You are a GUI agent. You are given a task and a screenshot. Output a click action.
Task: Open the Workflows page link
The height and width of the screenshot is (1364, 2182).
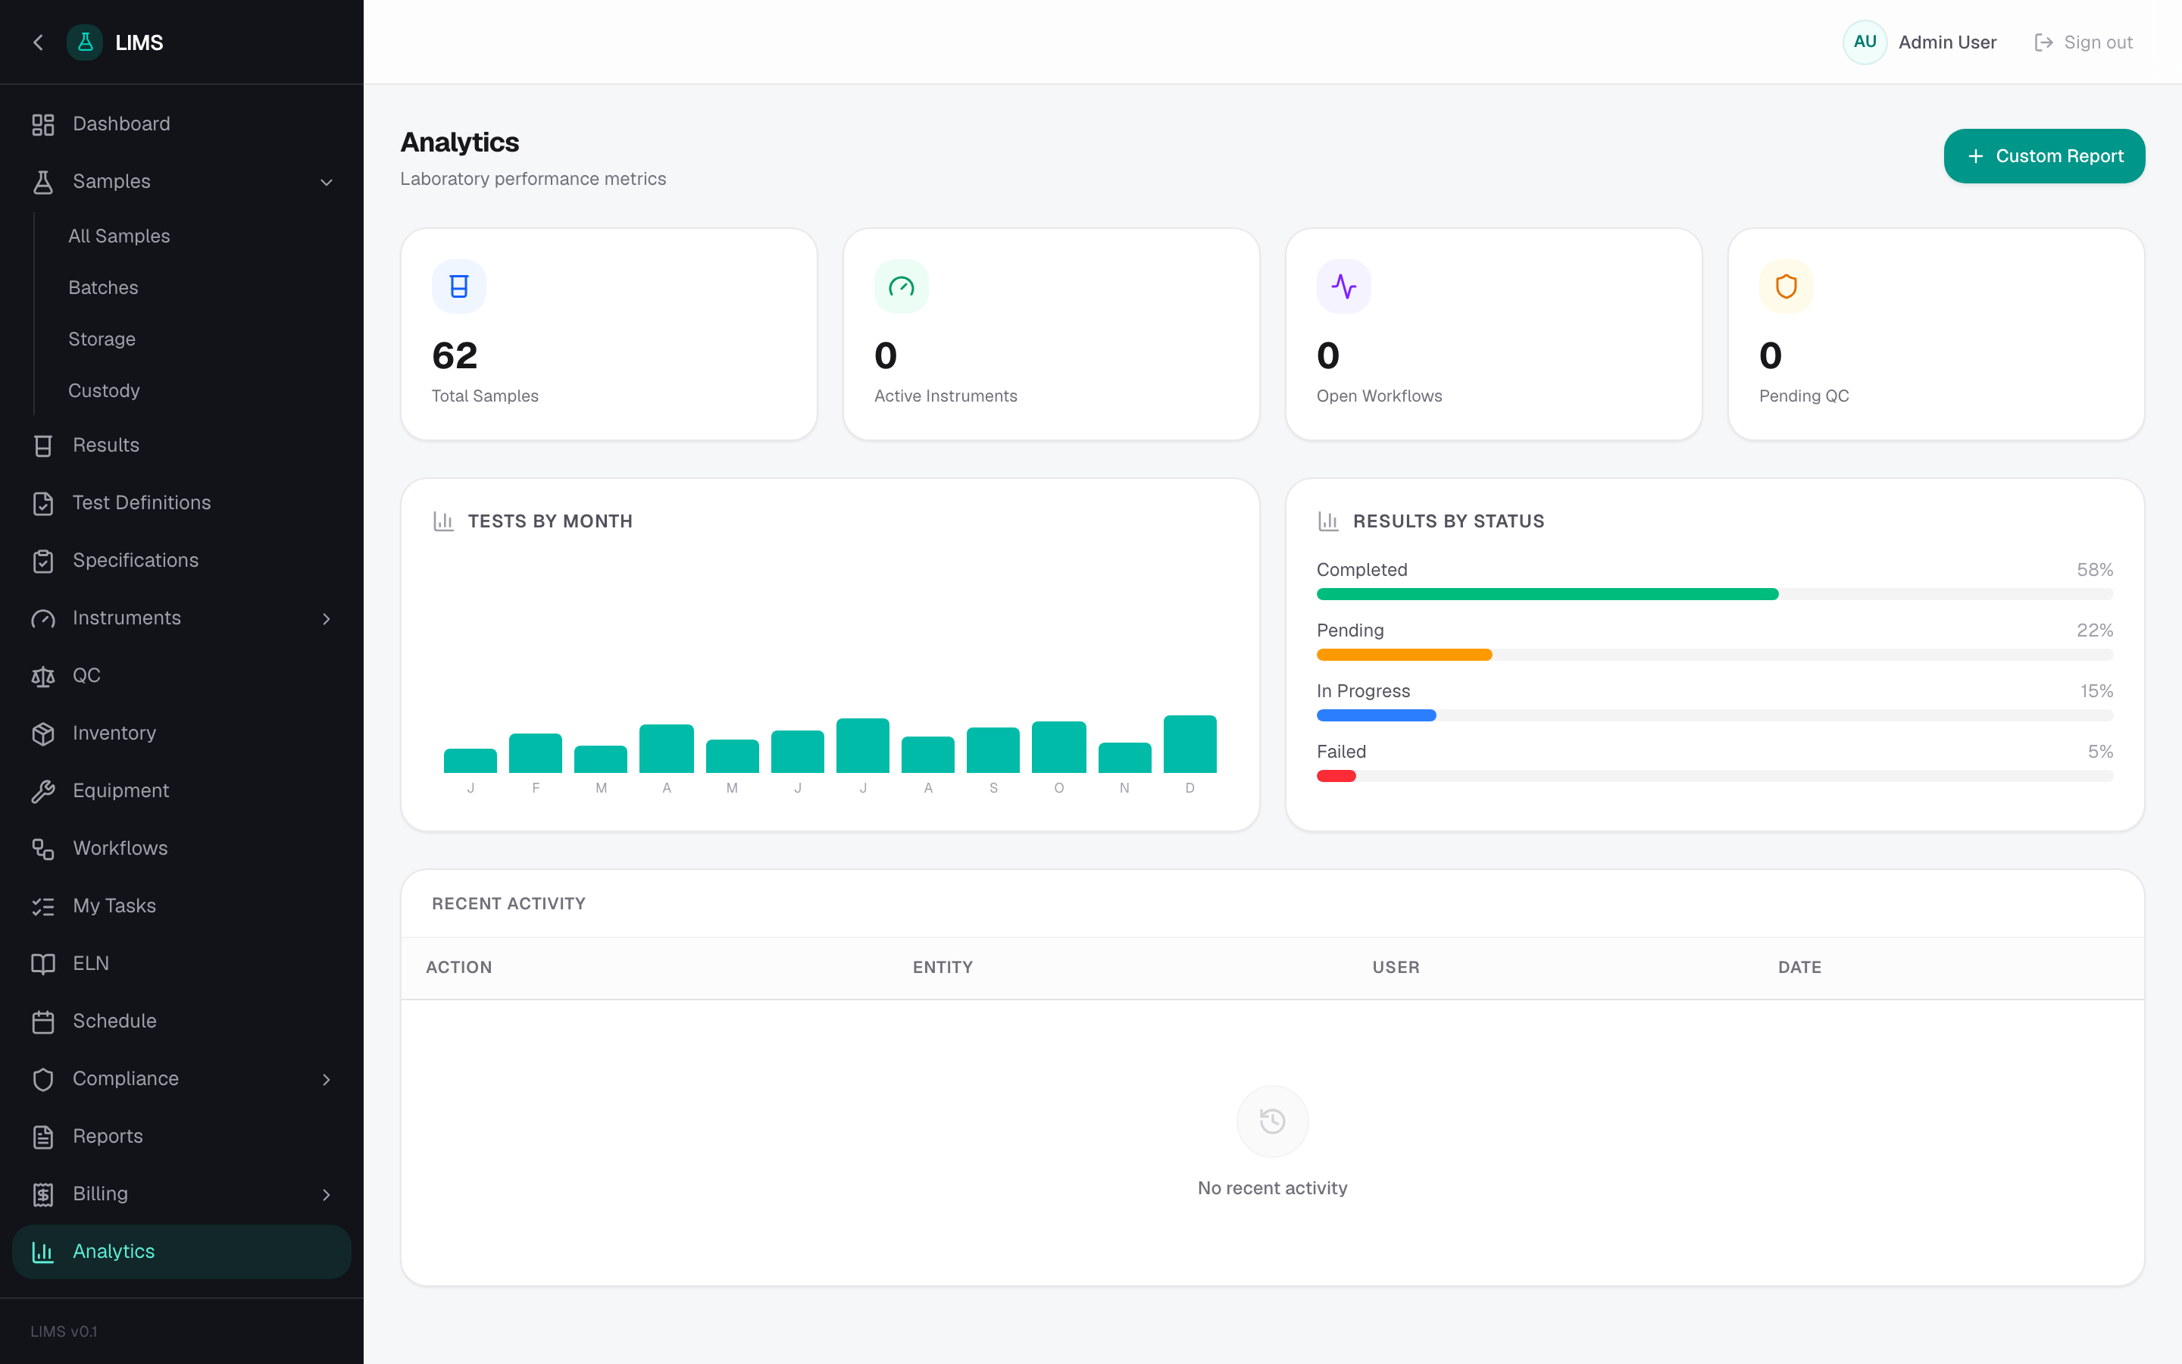coord(181,849)
